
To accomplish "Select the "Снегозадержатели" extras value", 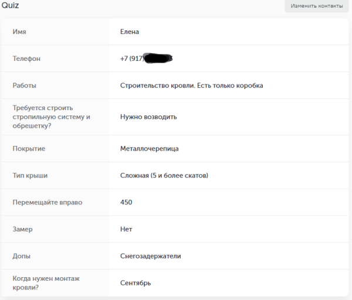I will [x=150, y=256].
